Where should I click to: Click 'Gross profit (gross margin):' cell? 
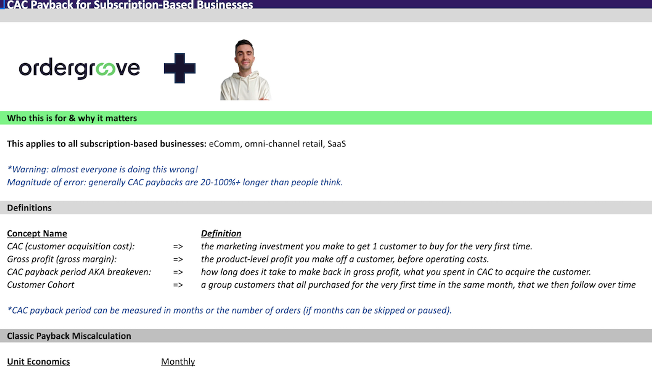[x=62, y=259]
